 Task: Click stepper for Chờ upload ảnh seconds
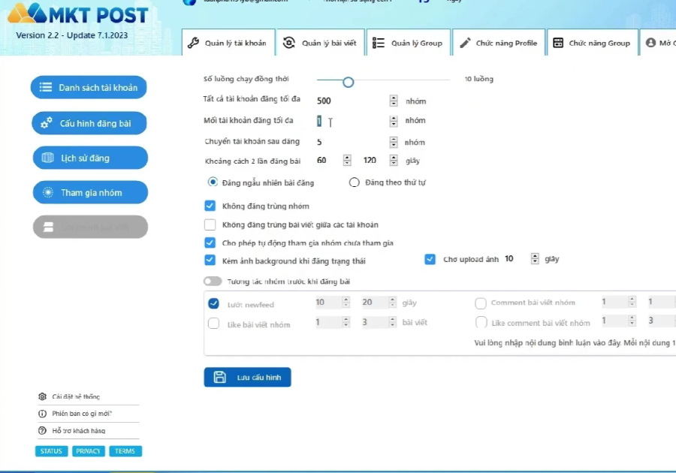535,258
